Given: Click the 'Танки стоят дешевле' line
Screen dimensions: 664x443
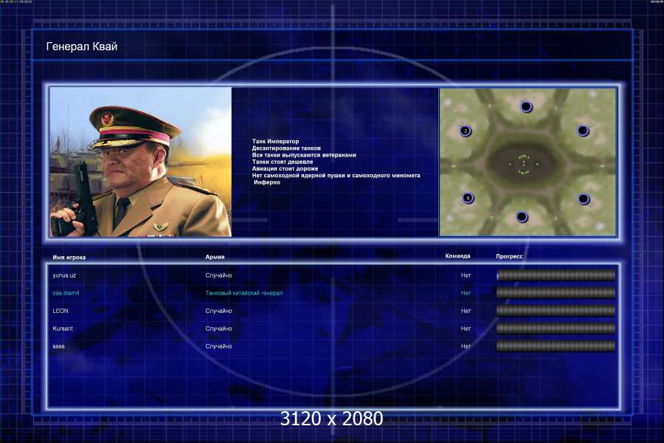Looking at the screenshot, I should (283, 162).
